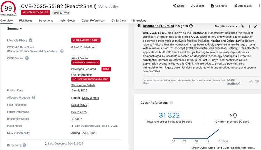Open the CVSS Data tab

pyautogui.click(x=118, y=21)
